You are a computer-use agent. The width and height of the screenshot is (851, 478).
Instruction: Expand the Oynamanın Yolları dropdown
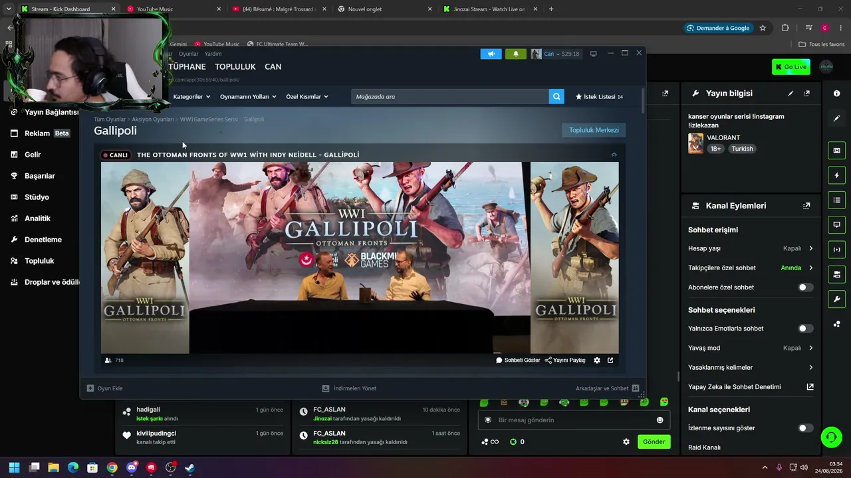click(x=247, y=97)
